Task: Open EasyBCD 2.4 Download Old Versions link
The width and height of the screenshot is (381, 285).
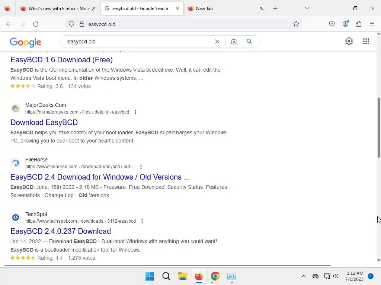Action: [x=100, y=177]
